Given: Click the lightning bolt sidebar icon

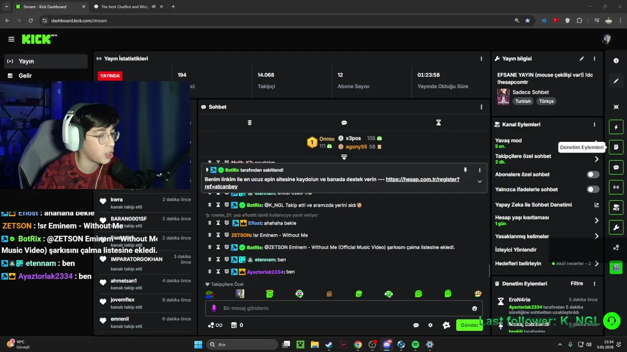Looking at the screenshot, I should 616,127.
